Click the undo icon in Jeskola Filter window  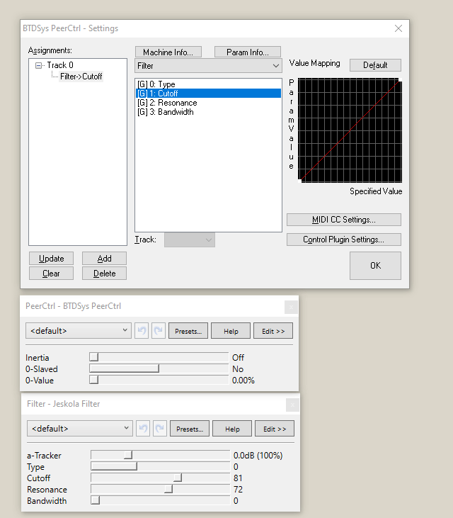[143, 429]
